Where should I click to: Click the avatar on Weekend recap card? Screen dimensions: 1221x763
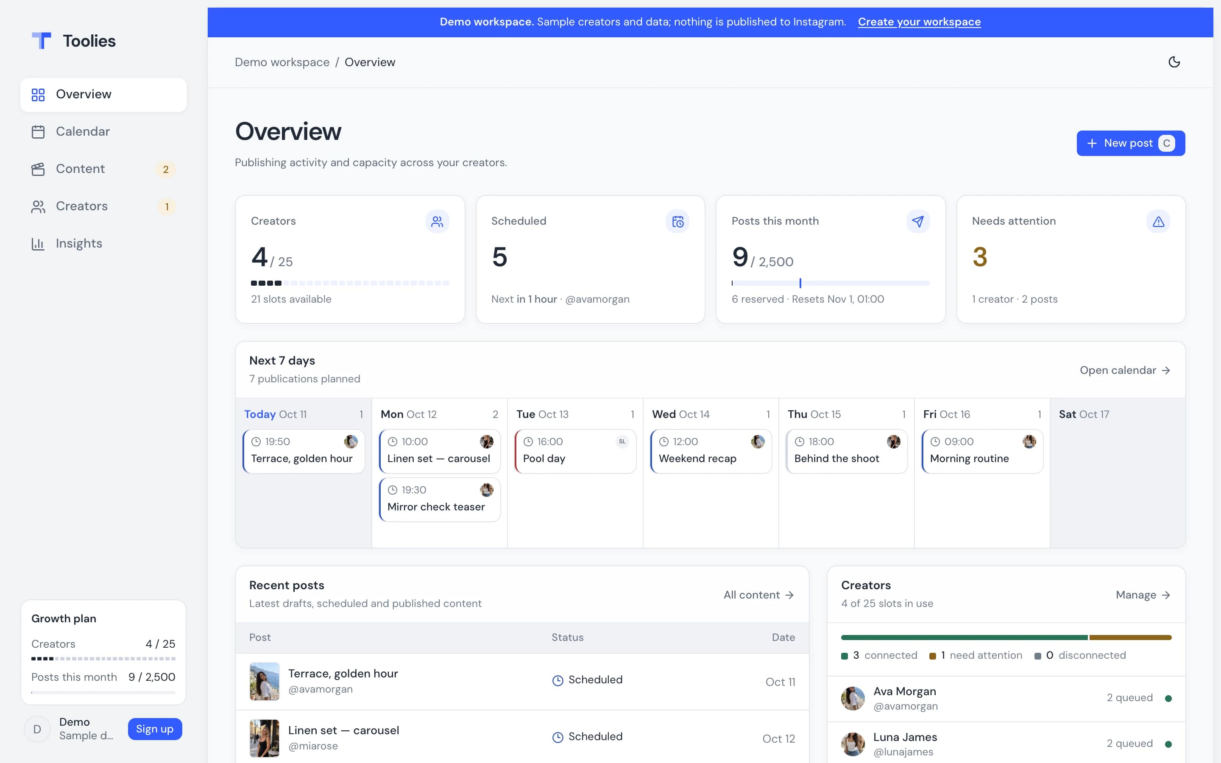coord(758,442)
